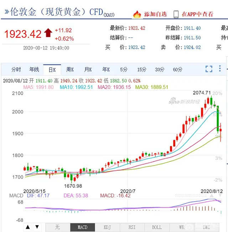Click the MA5: 1991.80 legend label
The height and width of the screenshot is (232, 228).
38,87
